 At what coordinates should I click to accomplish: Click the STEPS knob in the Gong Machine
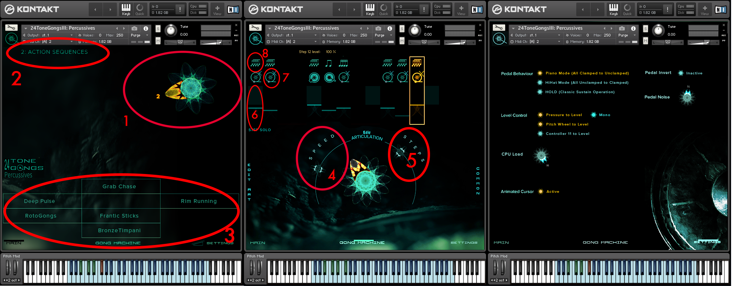pos(400,152)
